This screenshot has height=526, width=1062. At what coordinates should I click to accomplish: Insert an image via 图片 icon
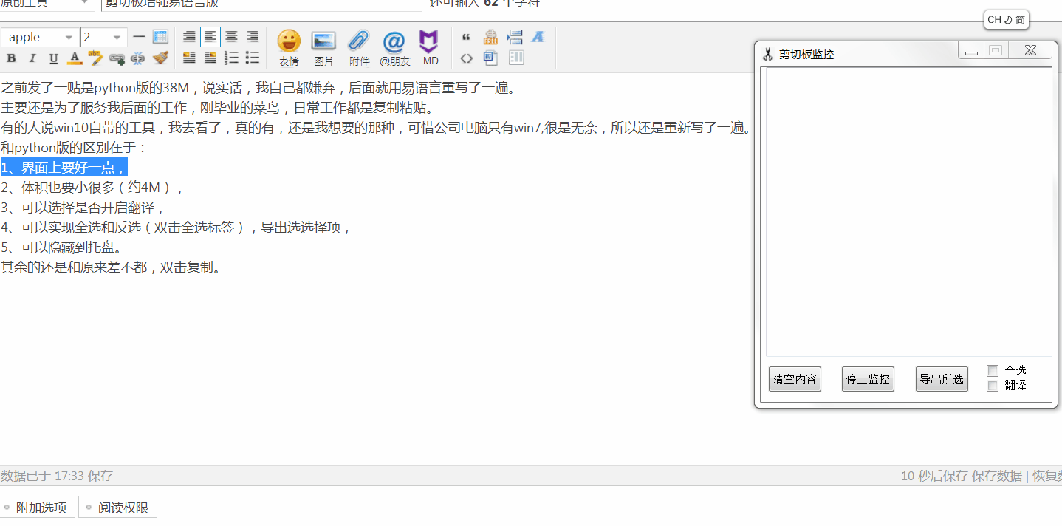tap(323, 48)
